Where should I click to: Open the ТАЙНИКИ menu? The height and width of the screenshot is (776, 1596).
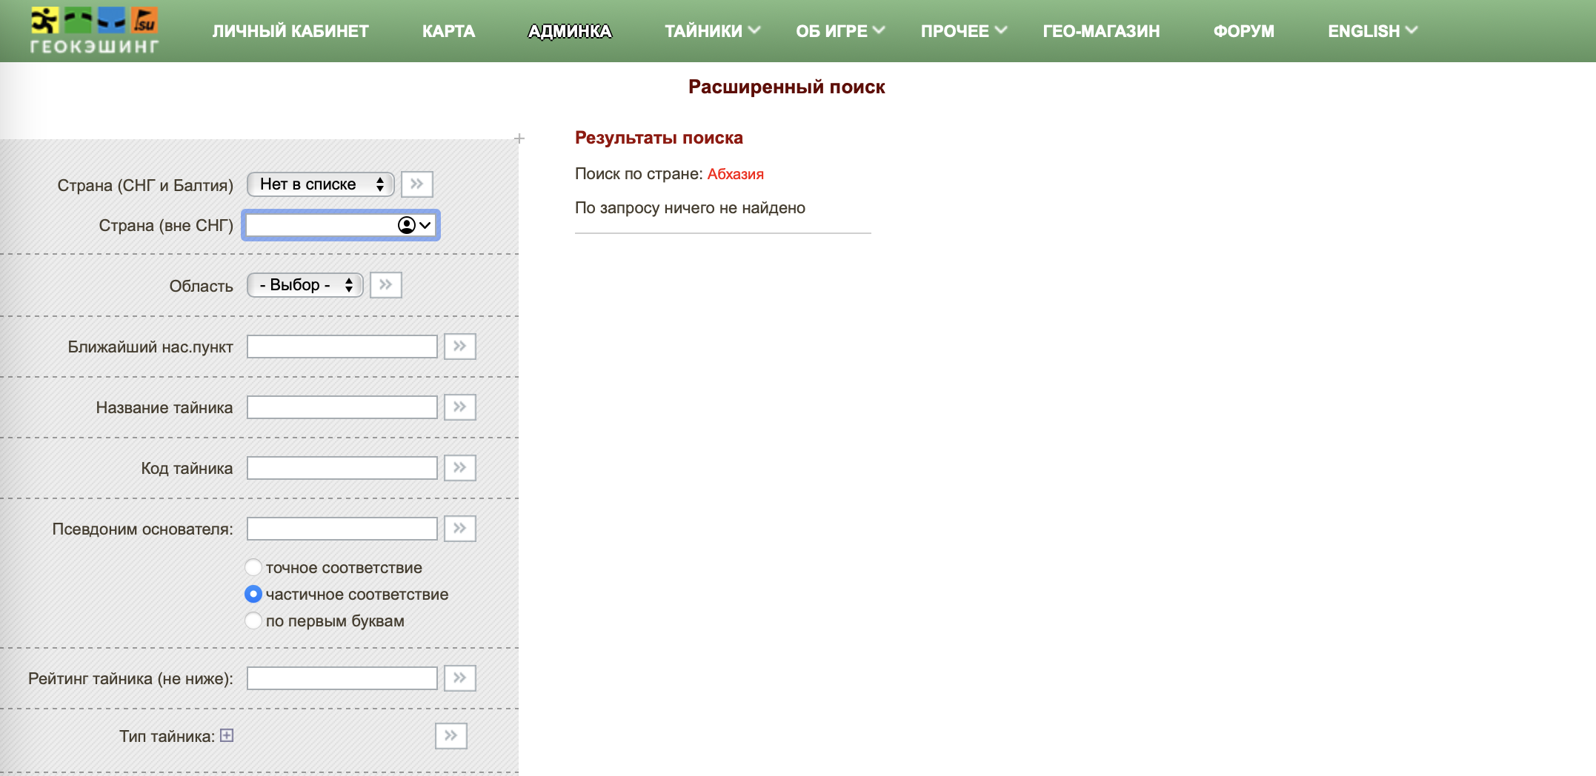[711, 31]
